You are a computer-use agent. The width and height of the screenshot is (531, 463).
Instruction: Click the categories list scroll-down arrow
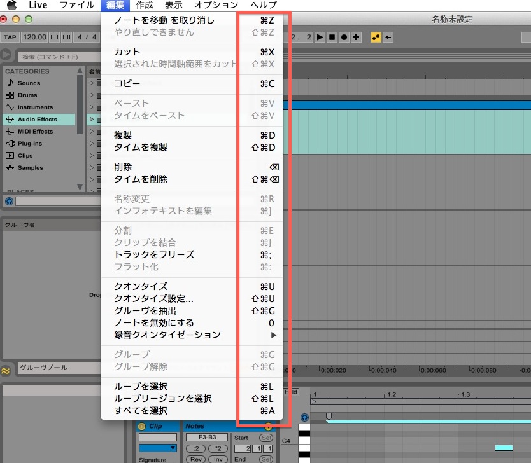(80, 187)
